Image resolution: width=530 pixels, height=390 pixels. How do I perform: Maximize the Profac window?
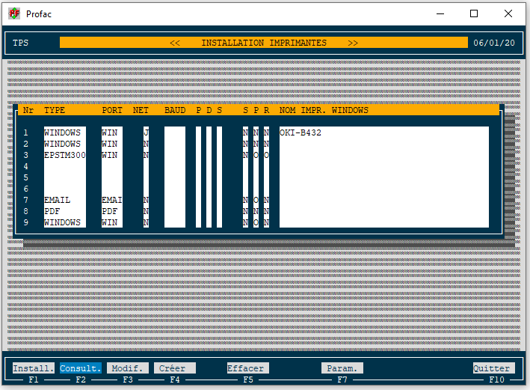474,13
